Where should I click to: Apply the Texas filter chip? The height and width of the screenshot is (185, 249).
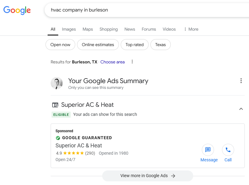coord(160,45)
